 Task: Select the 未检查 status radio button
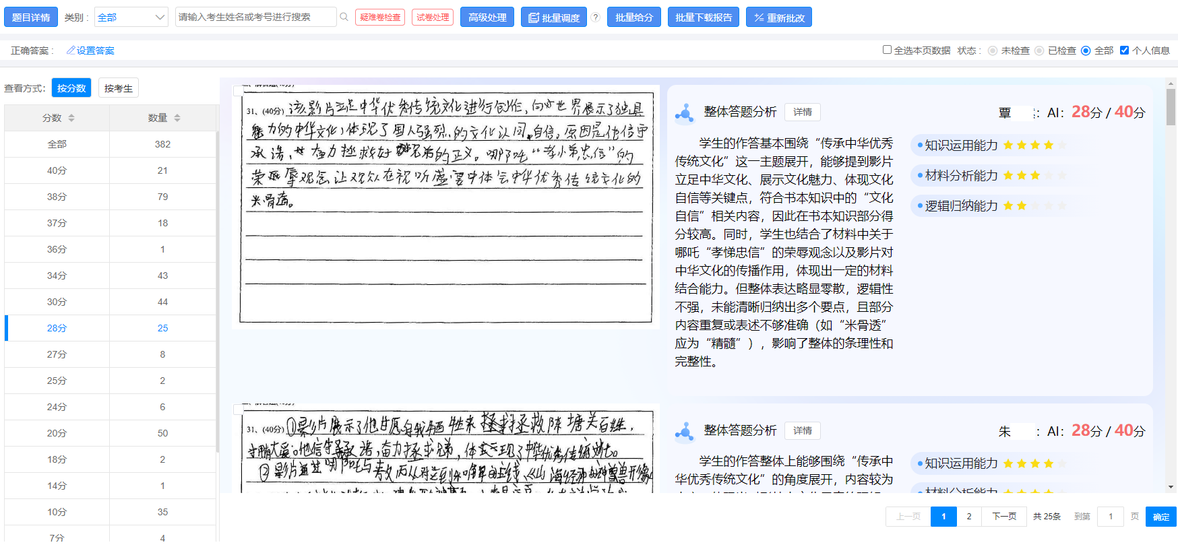pos(993,51)
